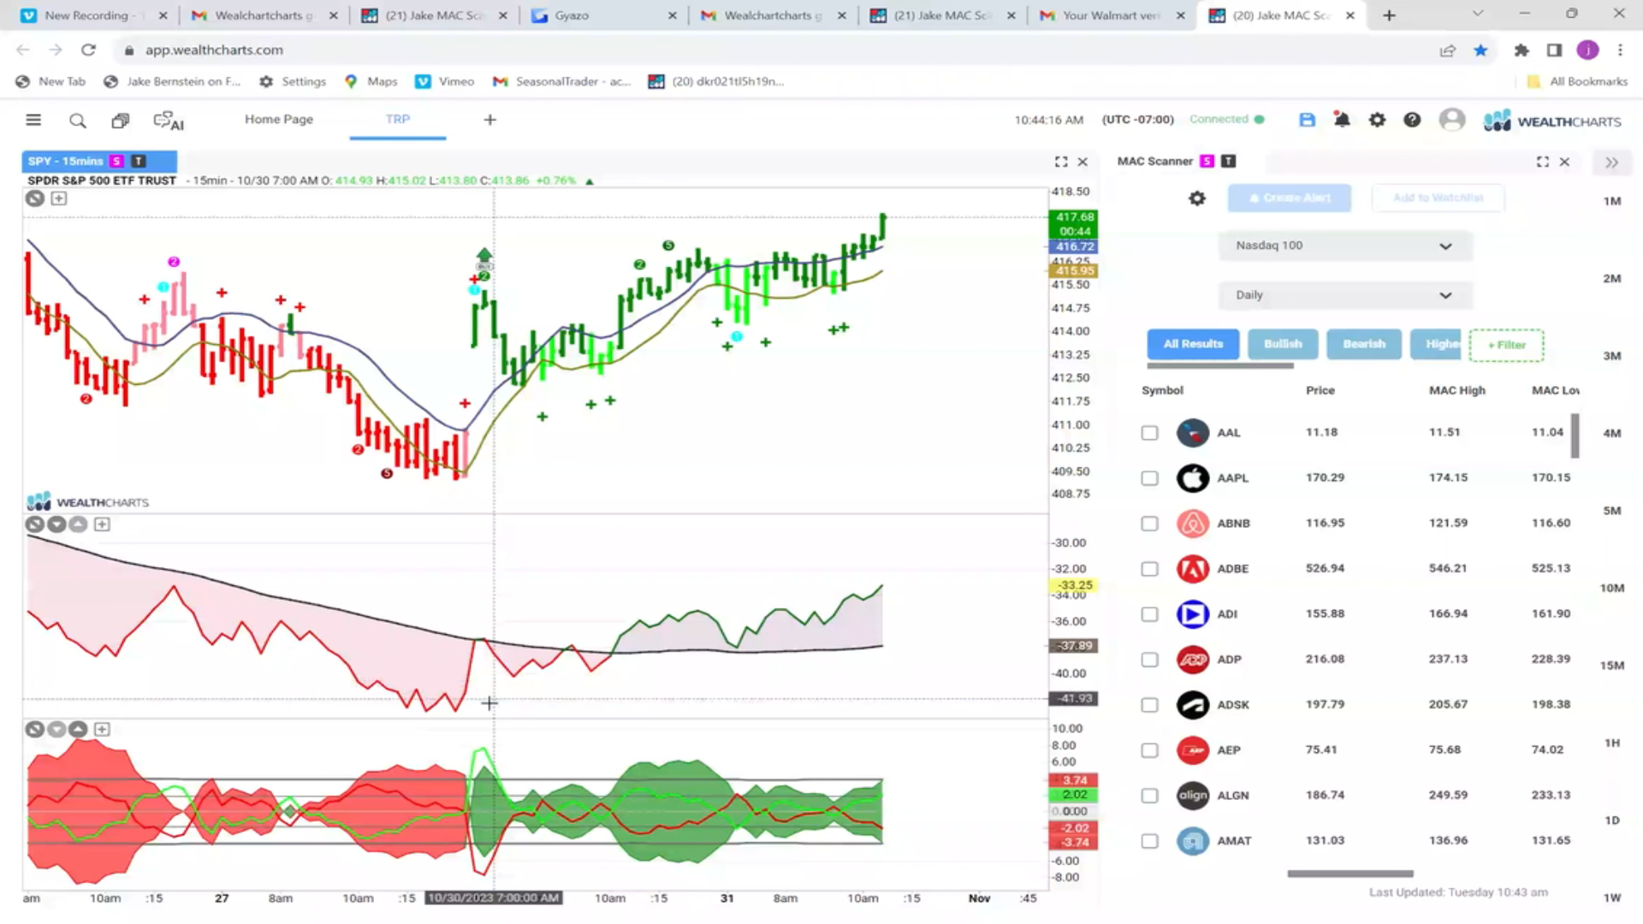Reload the current browser page
Image resolution: width=1643 pixels, height=924 pixels.
click(88, 50)
